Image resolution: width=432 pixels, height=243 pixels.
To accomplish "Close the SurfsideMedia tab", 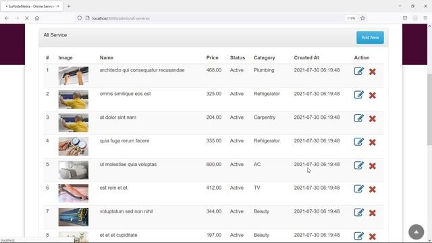I will click(58, 6).
